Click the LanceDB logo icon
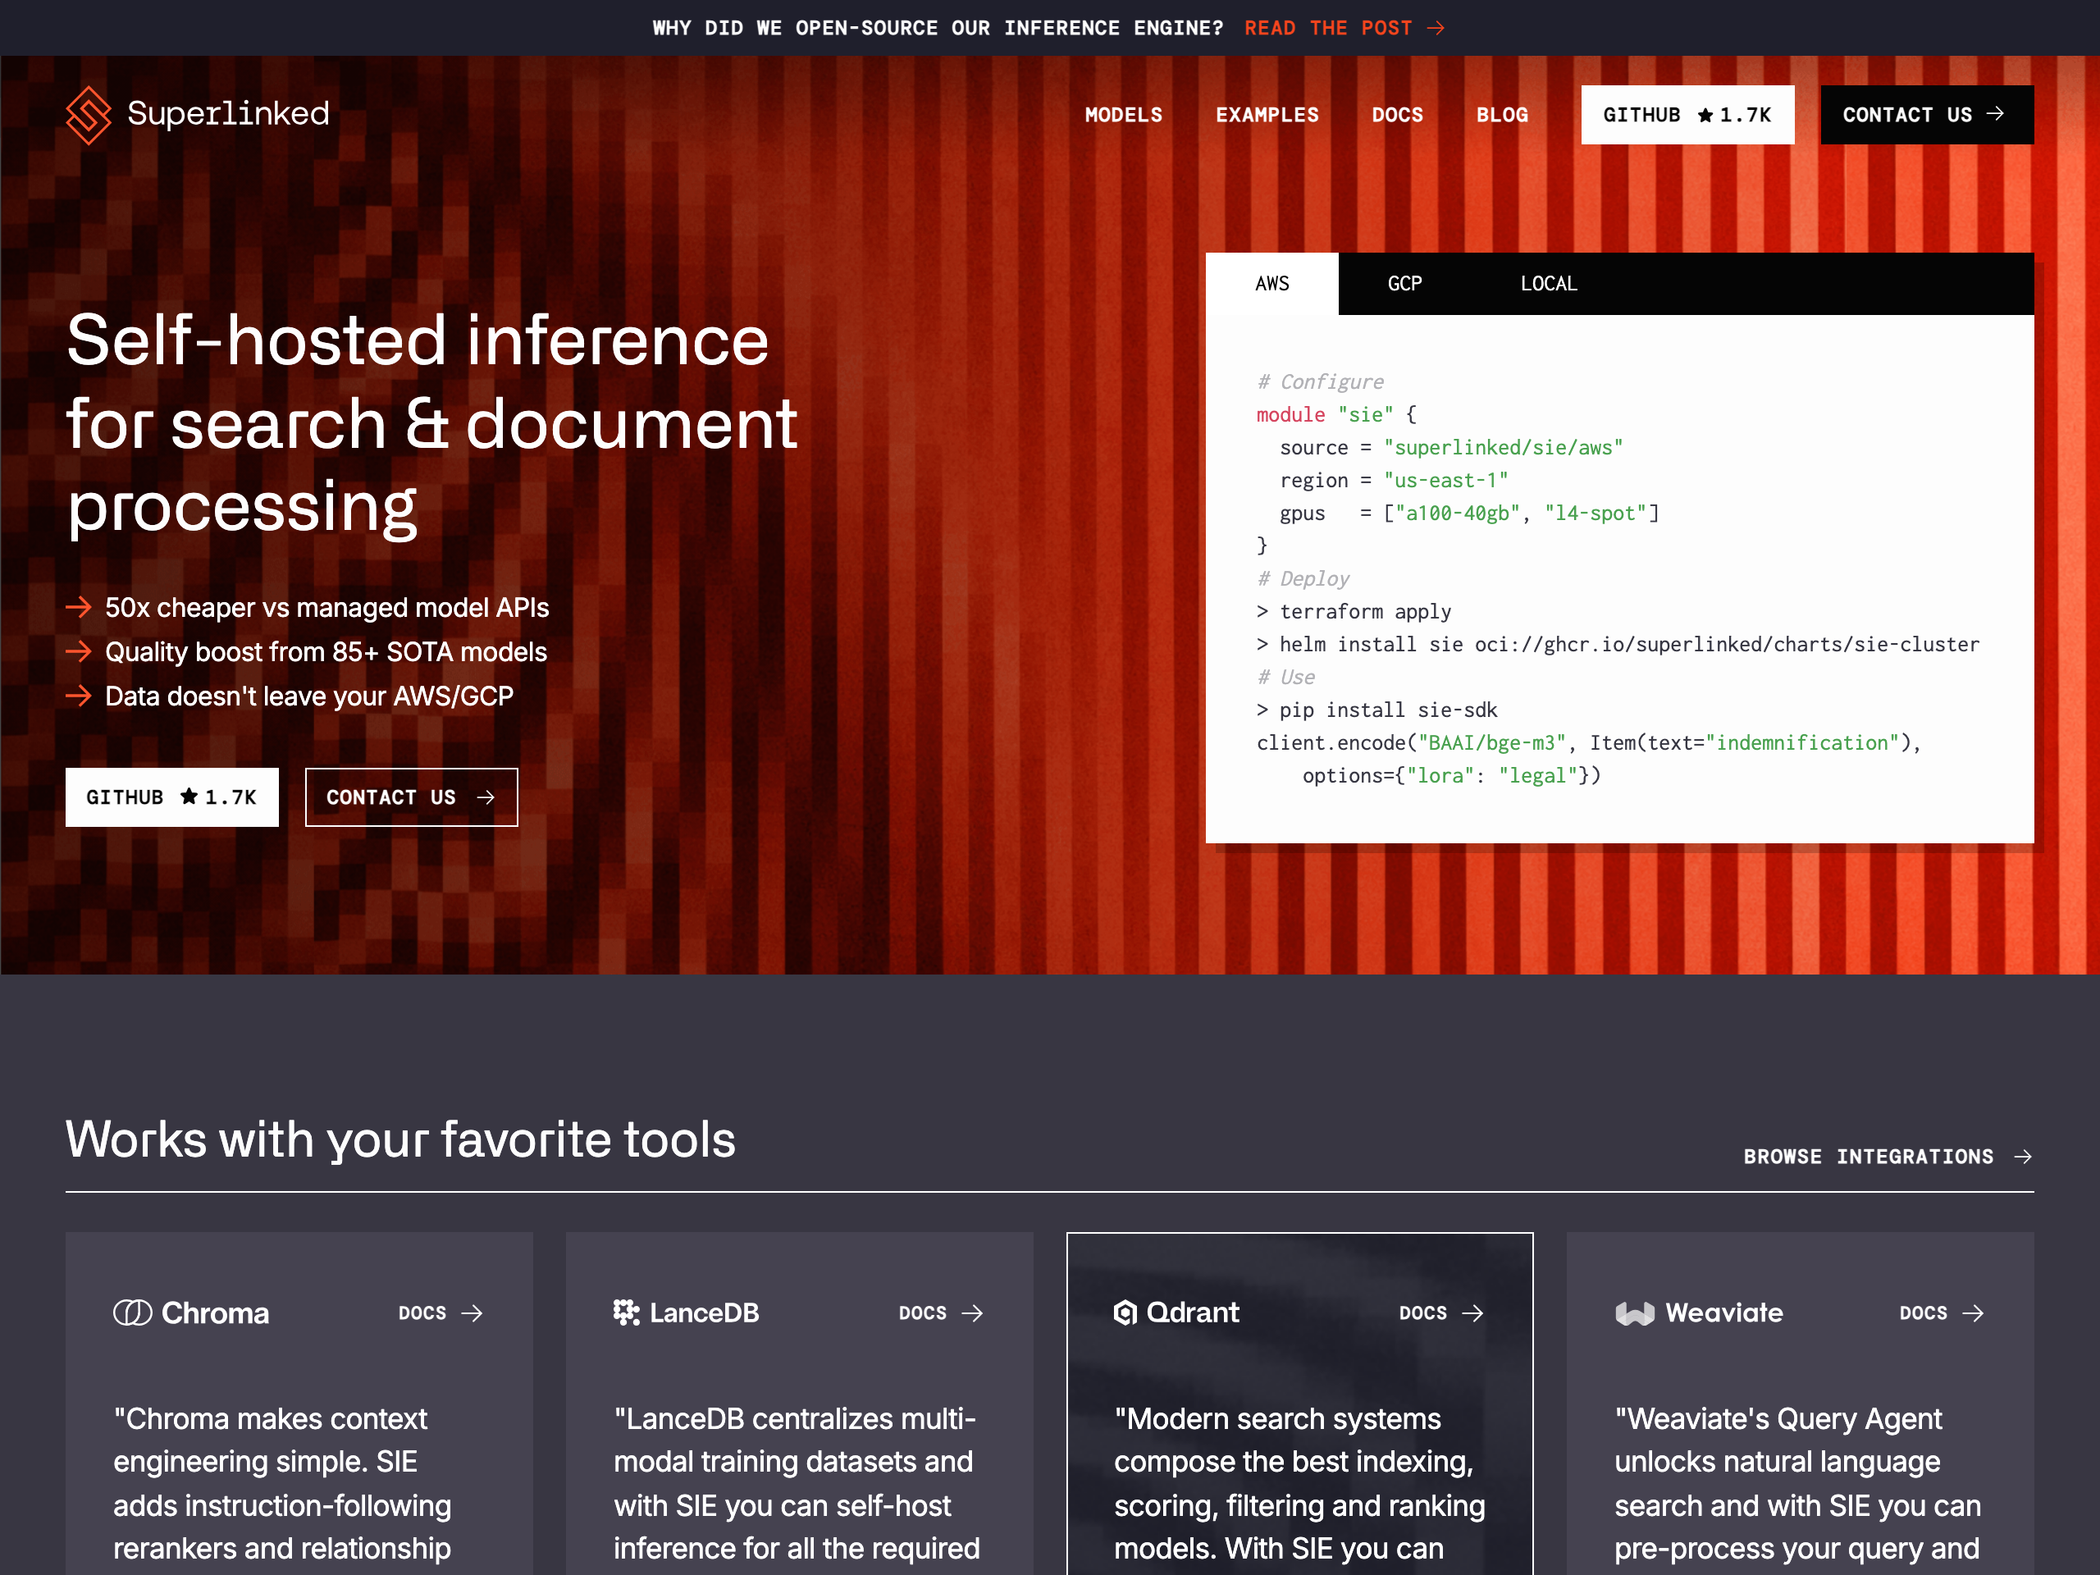Viewport: 2100px width, 1575px height. tap(626, 1313)
